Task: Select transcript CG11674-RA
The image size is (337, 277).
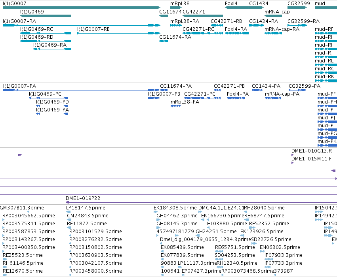Action: (x=163, y=41)
